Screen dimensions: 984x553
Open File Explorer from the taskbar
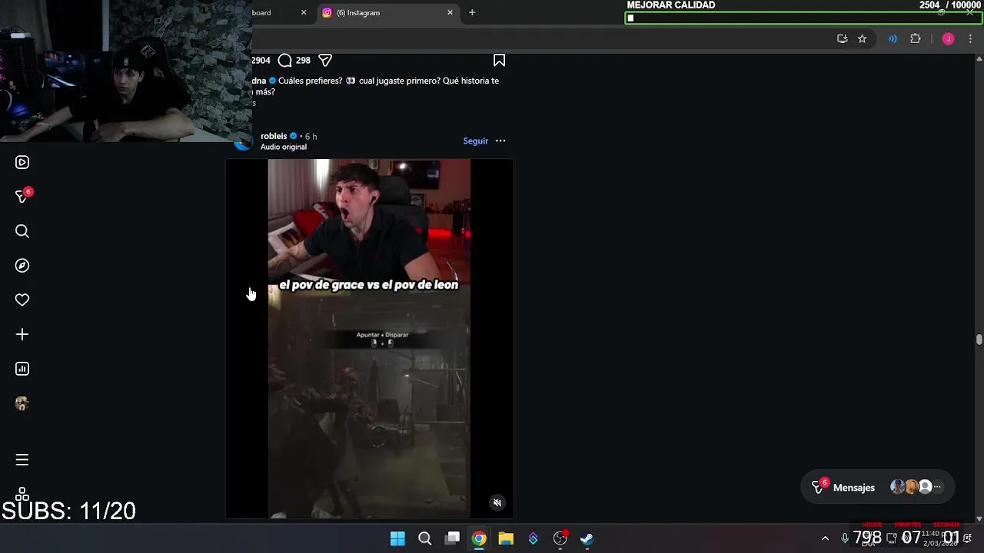coord(506,538)
